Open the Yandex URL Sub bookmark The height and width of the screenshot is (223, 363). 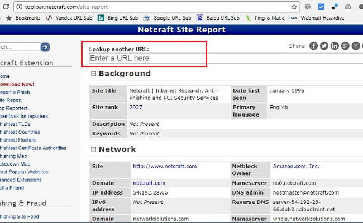click(69, 18)
